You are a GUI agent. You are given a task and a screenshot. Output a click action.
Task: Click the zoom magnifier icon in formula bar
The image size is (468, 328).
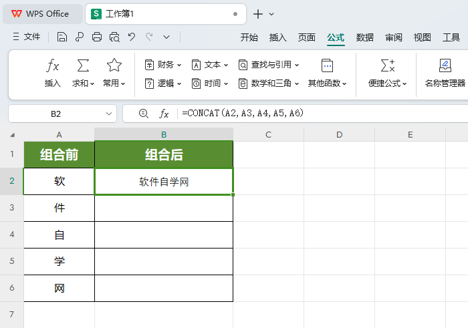click(144, 114)
